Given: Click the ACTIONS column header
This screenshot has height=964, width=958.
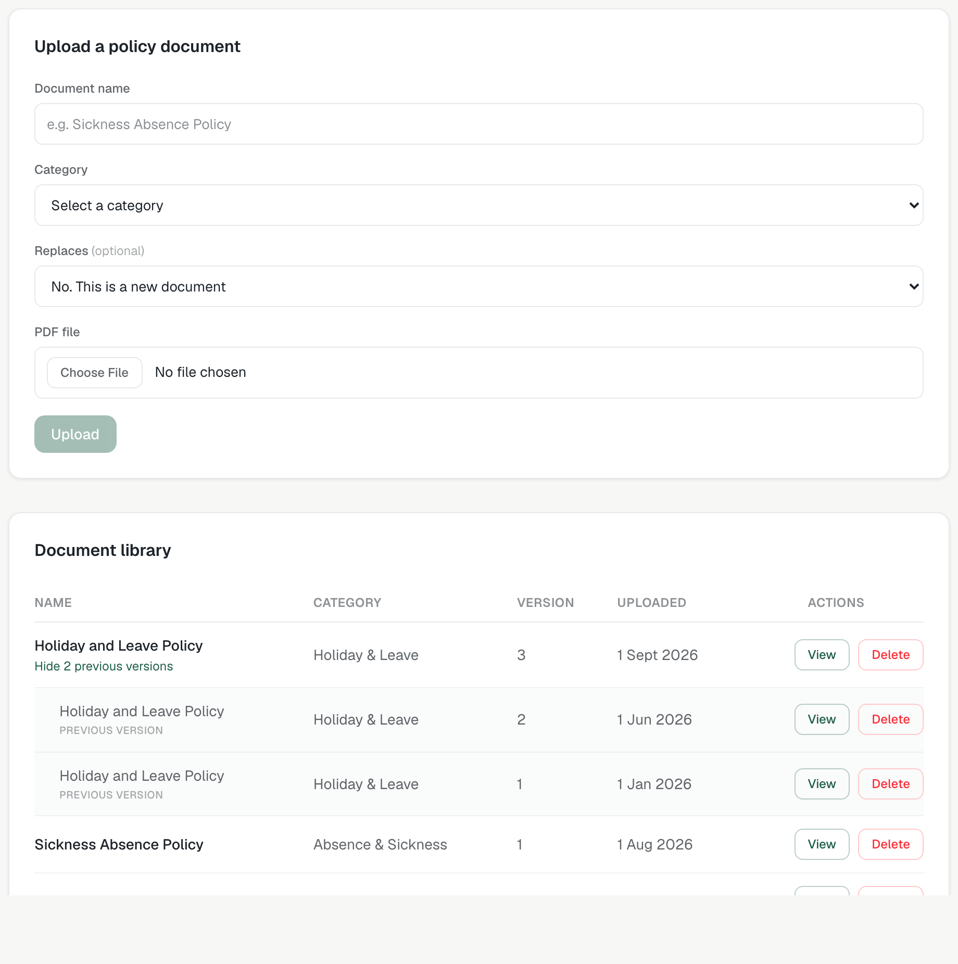Looking at the screenshot, I should coord(836,603).
